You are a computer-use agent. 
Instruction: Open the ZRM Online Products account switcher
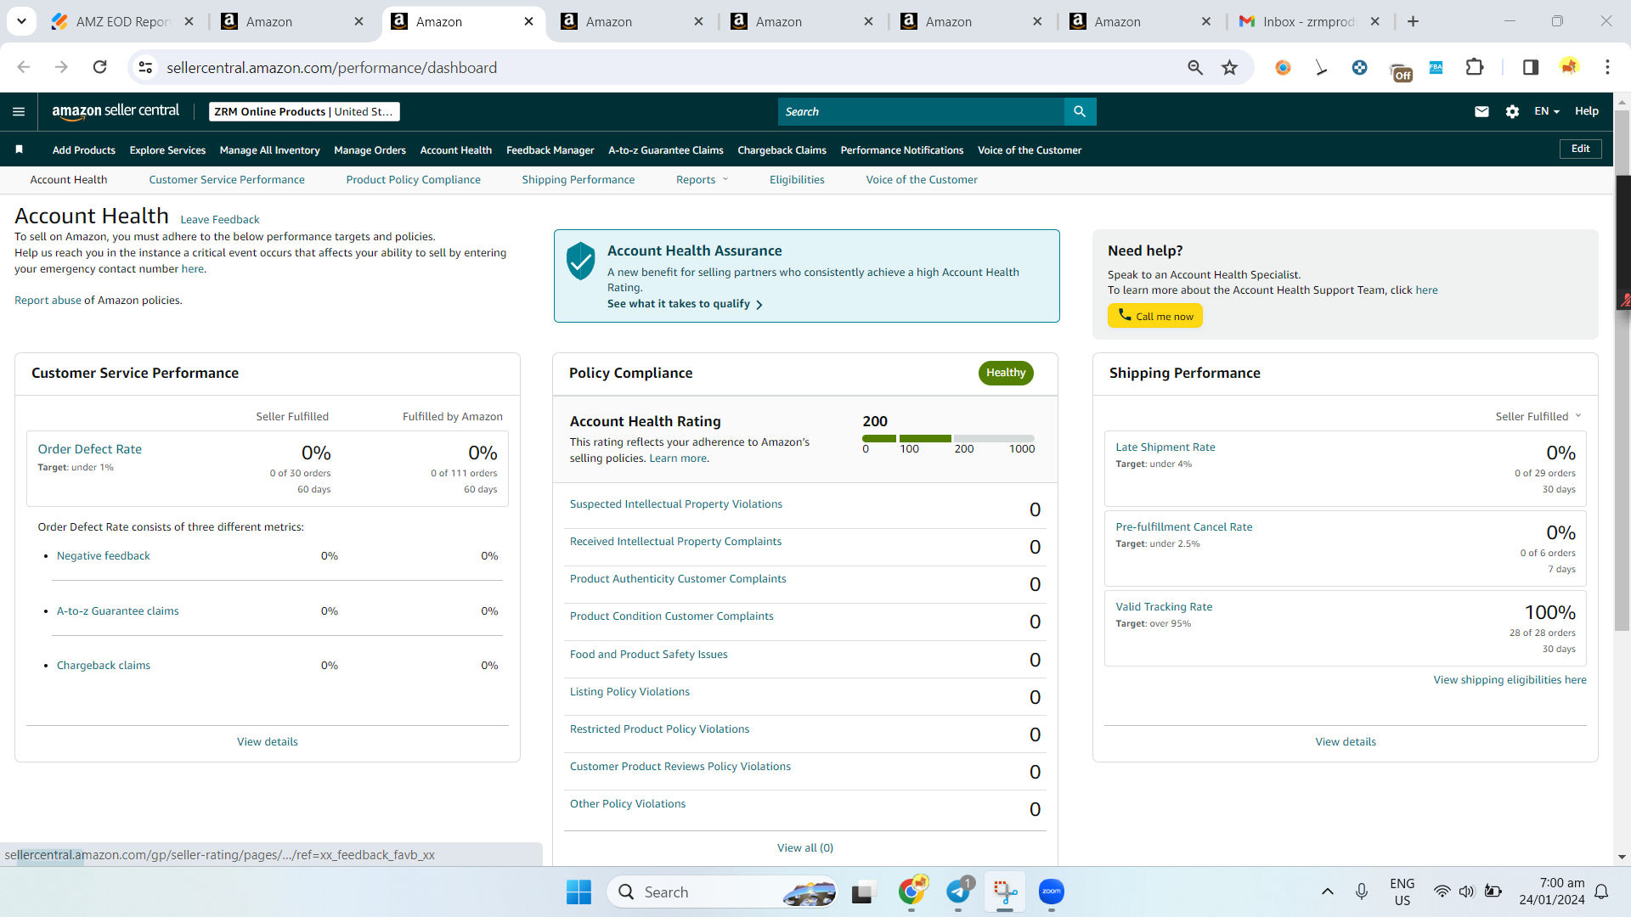pyautogui.click(x=304, y=111)
